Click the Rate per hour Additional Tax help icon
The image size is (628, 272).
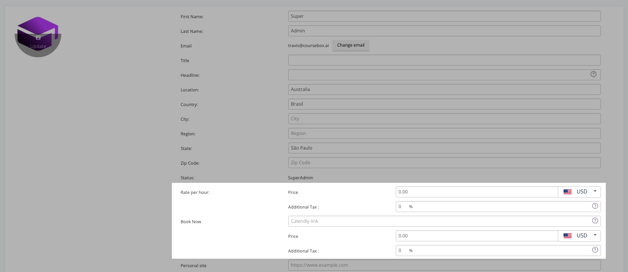pos(595,206)
